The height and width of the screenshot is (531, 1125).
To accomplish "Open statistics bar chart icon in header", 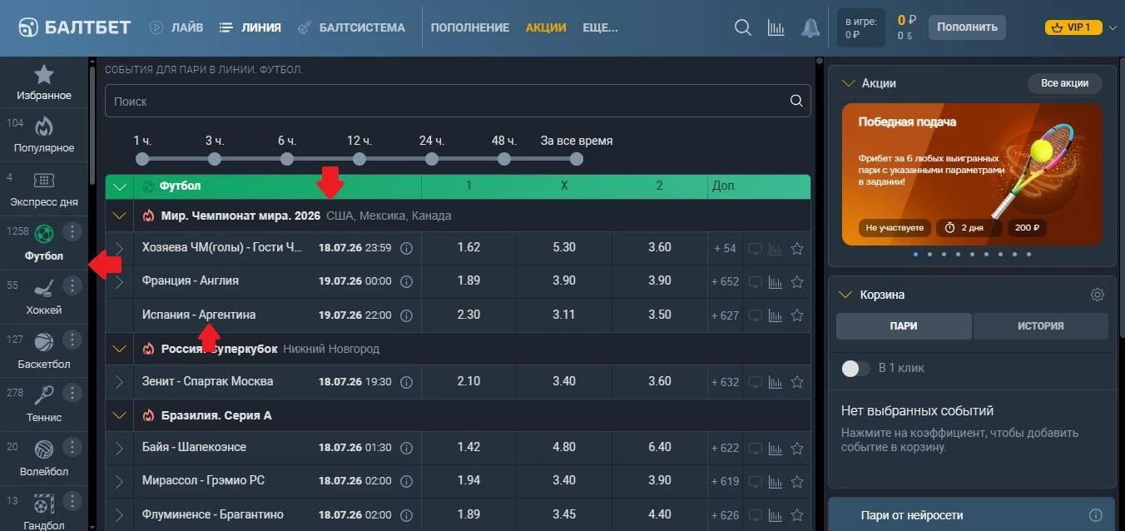I will click(776, 27).
